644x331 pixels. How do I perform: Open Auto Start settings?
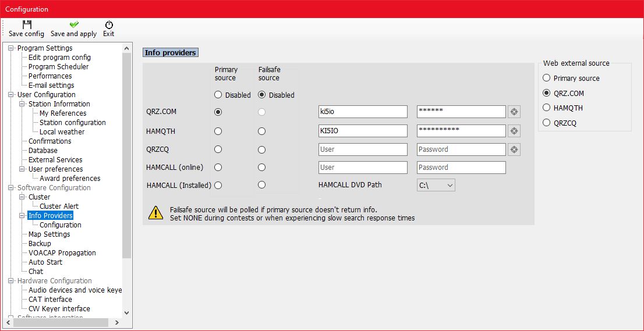(x=45, y=262)
